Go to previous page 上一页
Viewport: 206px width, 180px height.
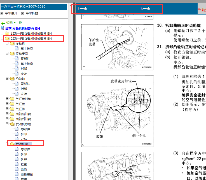(82, 9)
